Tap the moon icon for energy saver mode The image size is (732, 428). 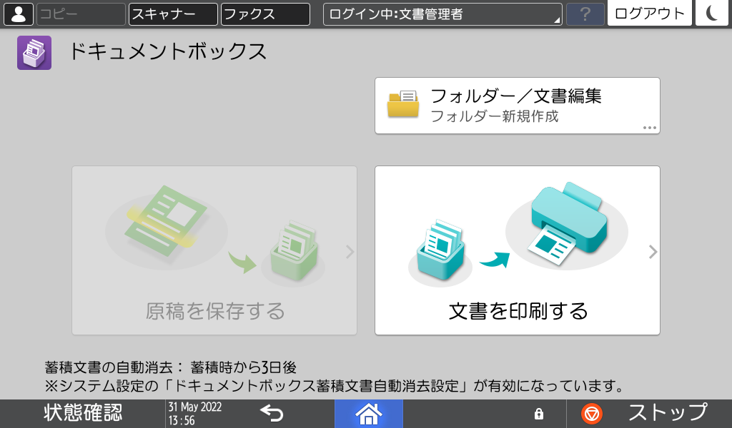tap(712, 13)
